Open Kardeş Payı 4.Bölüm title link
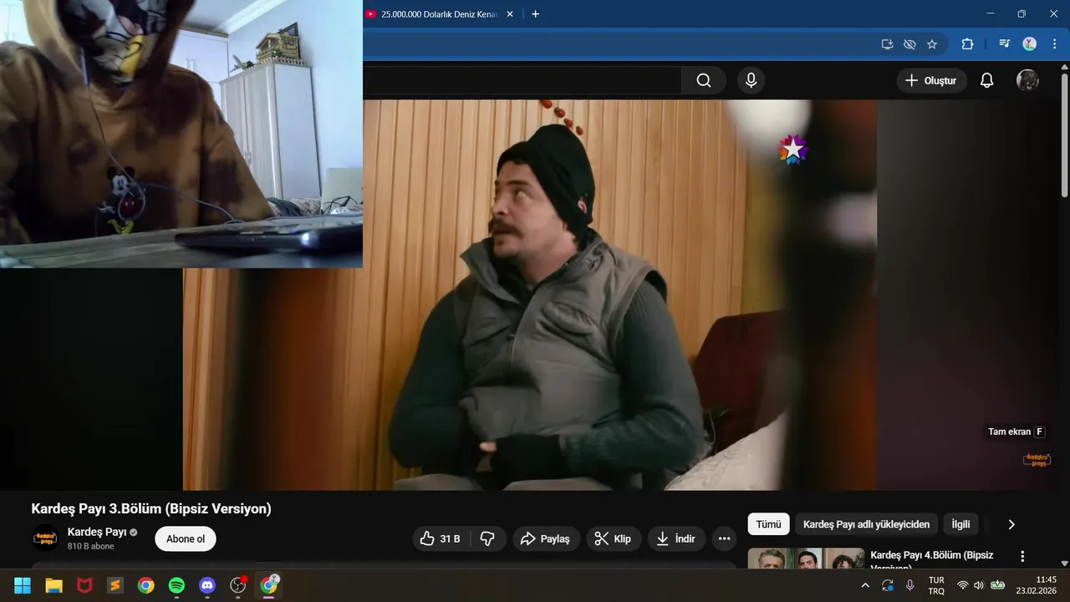1070x602 pixels. click(932, 559)
